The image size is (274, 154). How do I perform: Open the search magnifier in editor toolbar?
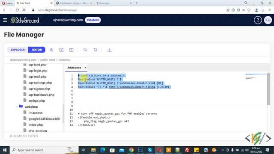[x=85, y=50]
